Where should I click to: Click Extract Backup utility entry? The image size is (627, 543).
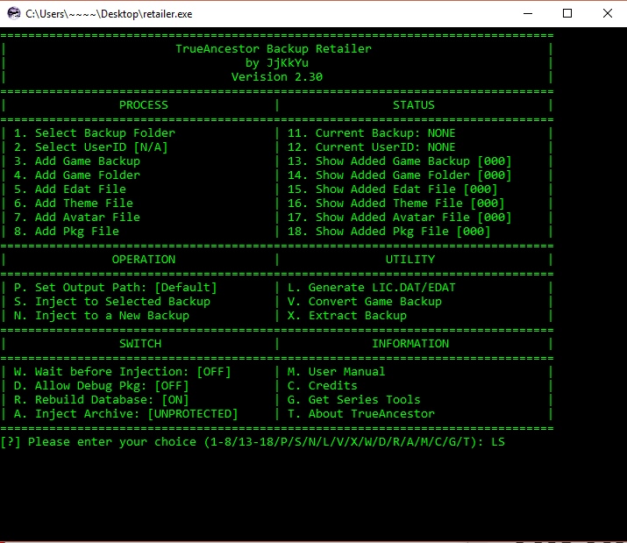click(346, 315)
